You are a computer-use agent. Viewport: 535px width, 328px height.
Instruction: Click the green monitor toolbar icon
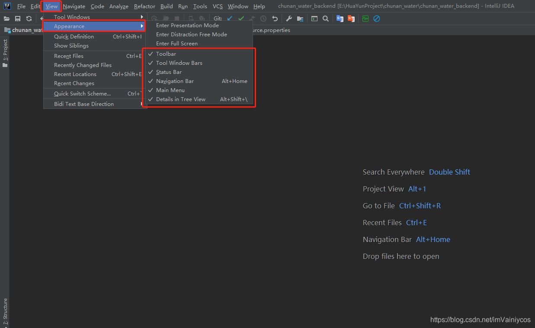pos(365,19)
